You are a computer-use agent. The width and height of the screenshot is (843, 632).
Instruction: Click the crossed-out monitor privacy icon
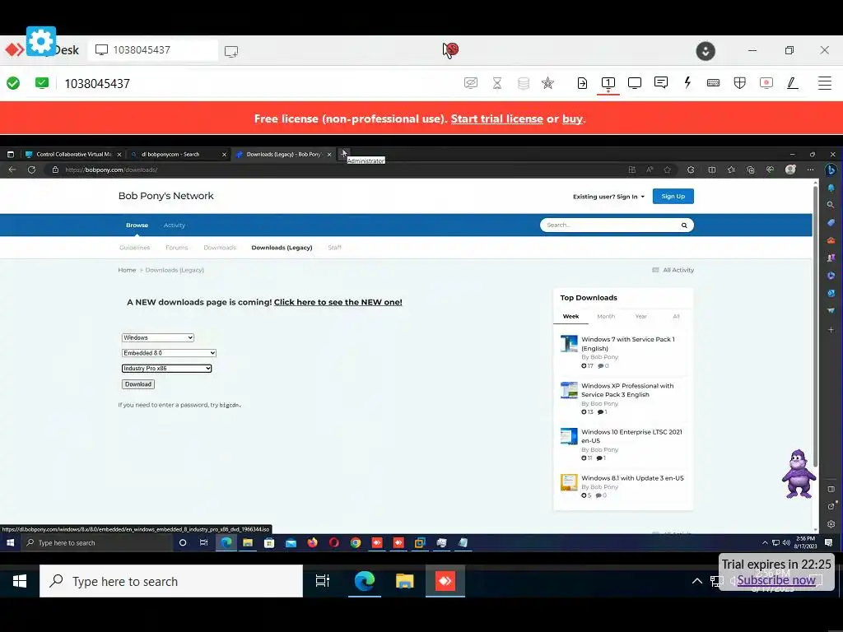[x=470, y=83]
